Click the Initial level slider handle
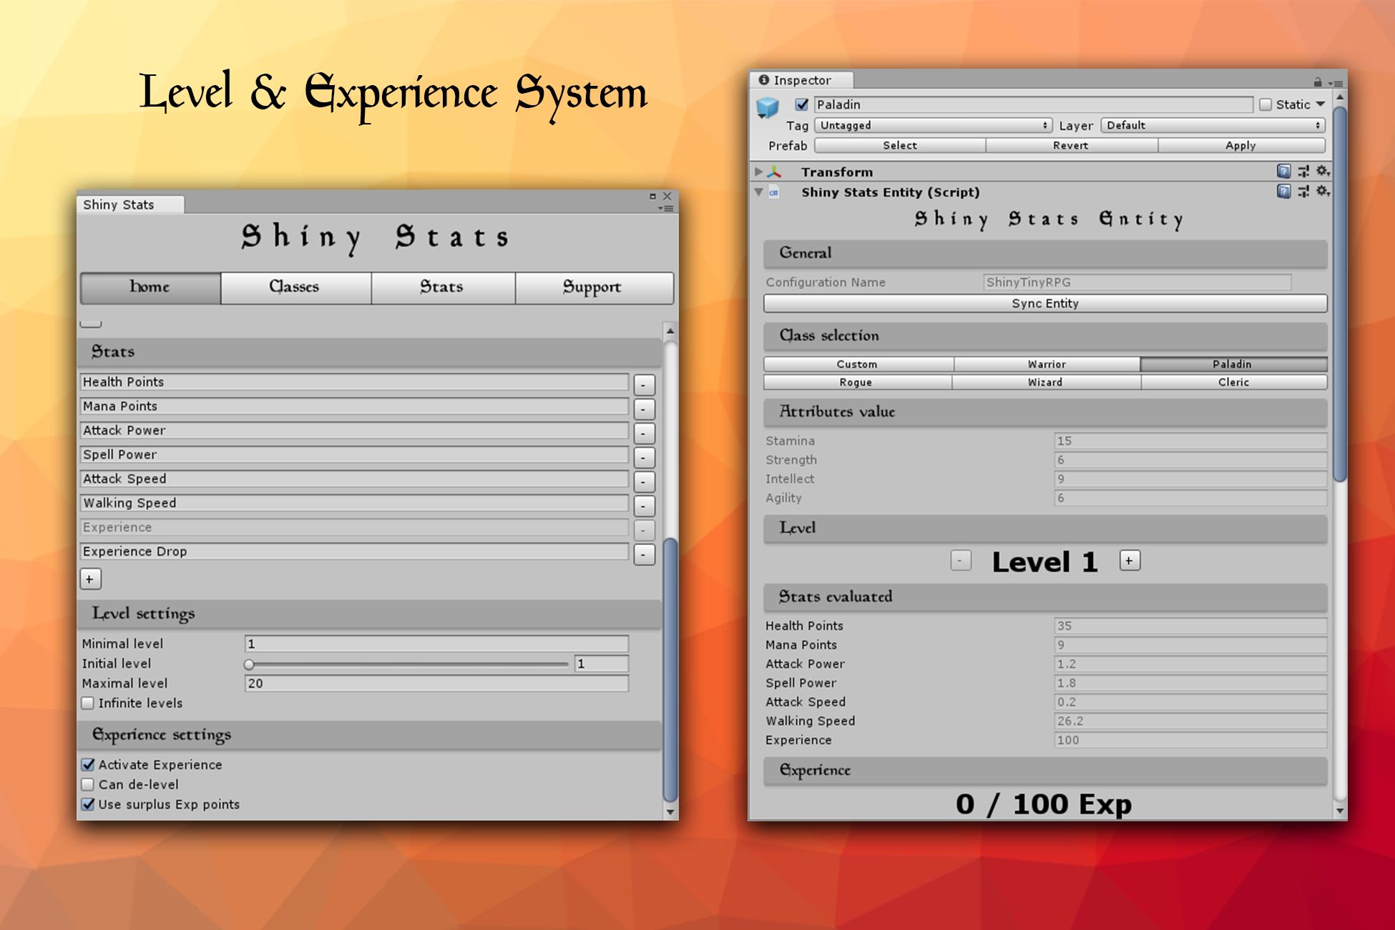This screenshot has height=930, width=1395. (x=249, y=665)
